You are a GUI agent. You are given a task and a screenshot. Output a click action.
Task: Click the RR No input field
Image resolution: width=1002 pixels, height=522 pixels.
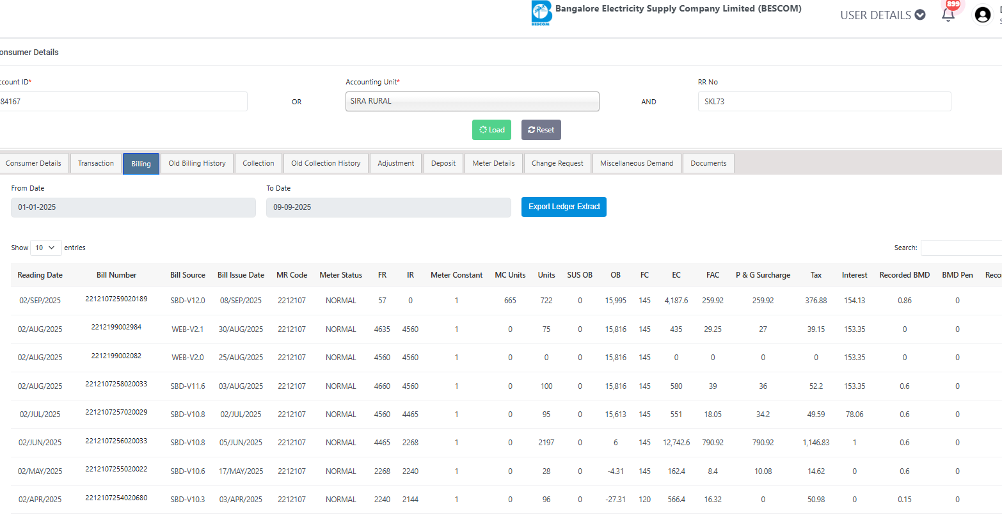point(824,101)
